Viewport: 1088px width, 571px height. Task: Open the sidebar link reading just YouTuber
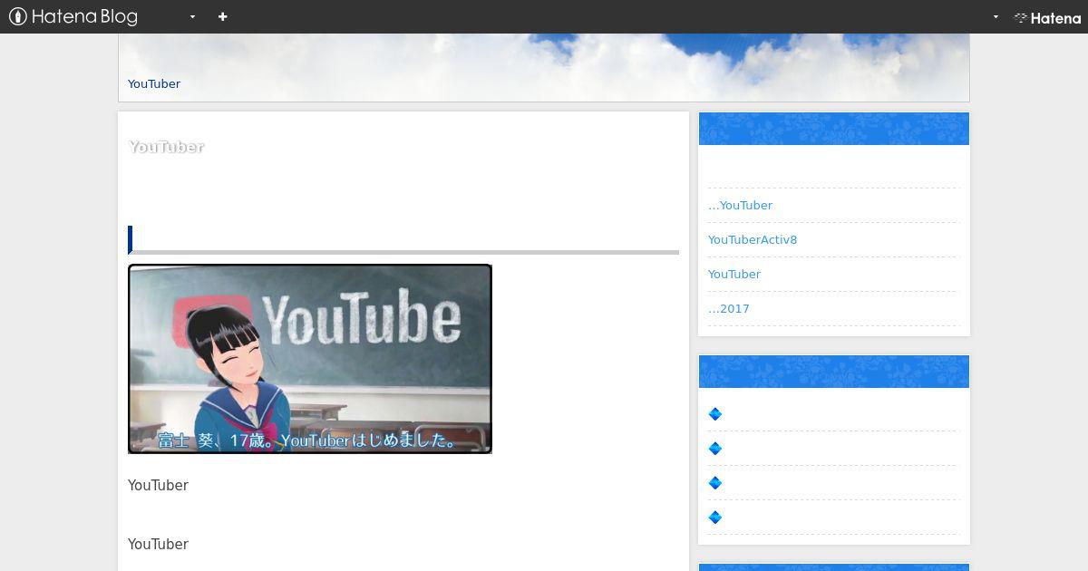[734, 275]
